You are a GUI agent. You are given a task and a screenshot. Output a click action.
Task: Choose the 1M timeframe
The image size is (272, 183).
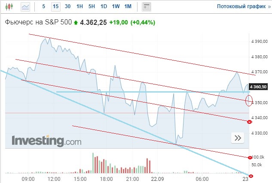tap(128, 6)
